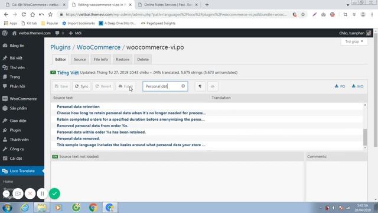Open Internet Explorer from taskbar
Viewport: 378px width, 213px height.
pos(25,208)
